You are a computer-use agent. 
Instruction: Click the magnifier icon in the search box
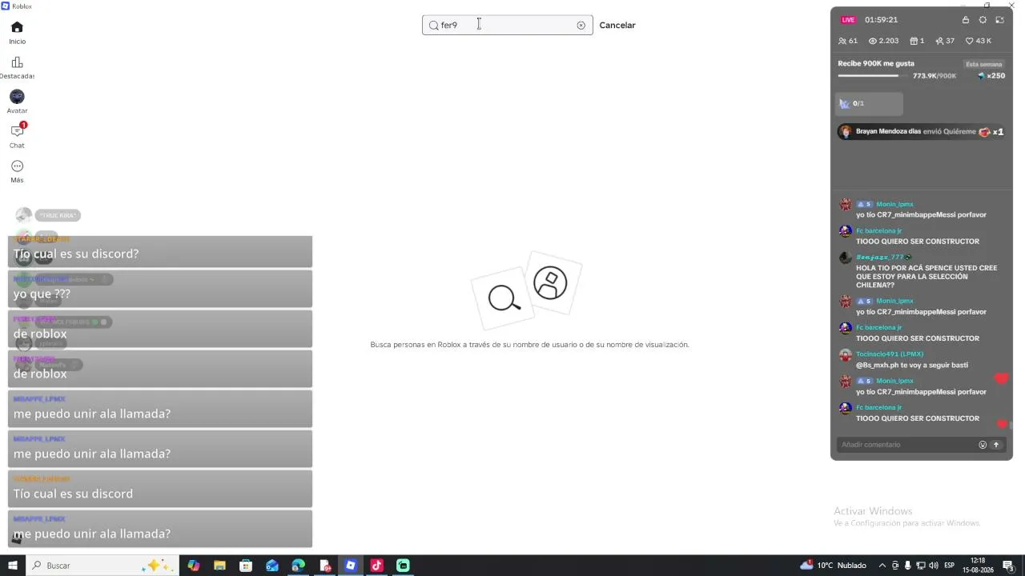pyautogui.click(x=433, y=26)
